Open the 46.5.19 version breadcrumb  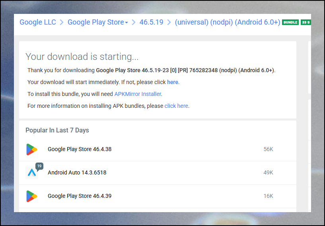click(x=151, y=22)
